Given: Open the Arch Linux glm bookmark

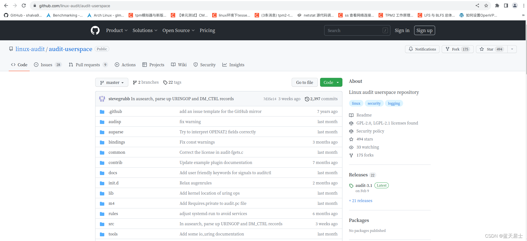Looking at the screenshot, I should click(x=106, y=15).
